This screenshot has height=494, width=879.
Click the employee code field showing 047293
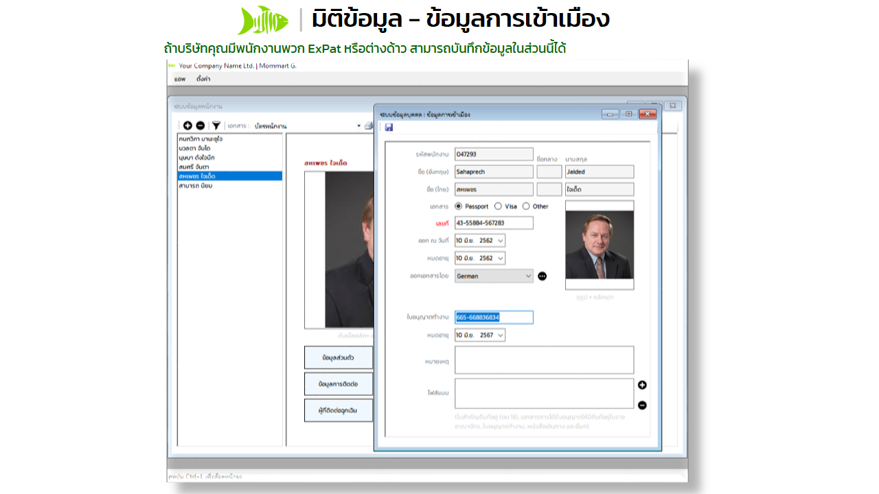(x=494, y=154)
